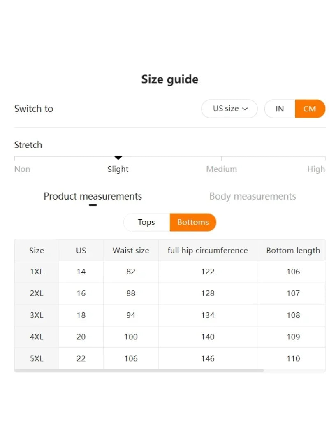Viewport: 329px width, 439px height.
Task: Click the full hip circumference header
Action: tap(208, 250)
